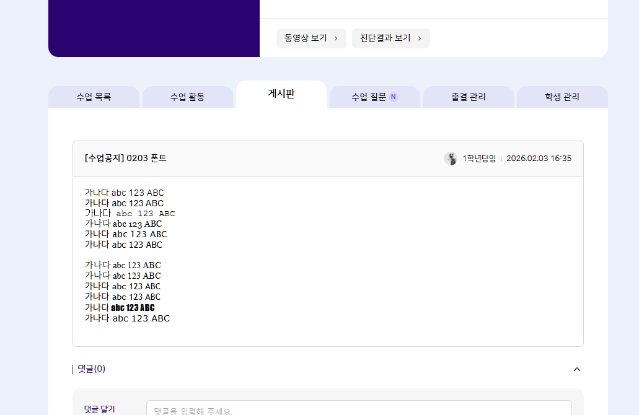The height and width of the screenshot is (415, 639).
Task: Switch to the 수업 목록 tab
Action: coord(94,97)
